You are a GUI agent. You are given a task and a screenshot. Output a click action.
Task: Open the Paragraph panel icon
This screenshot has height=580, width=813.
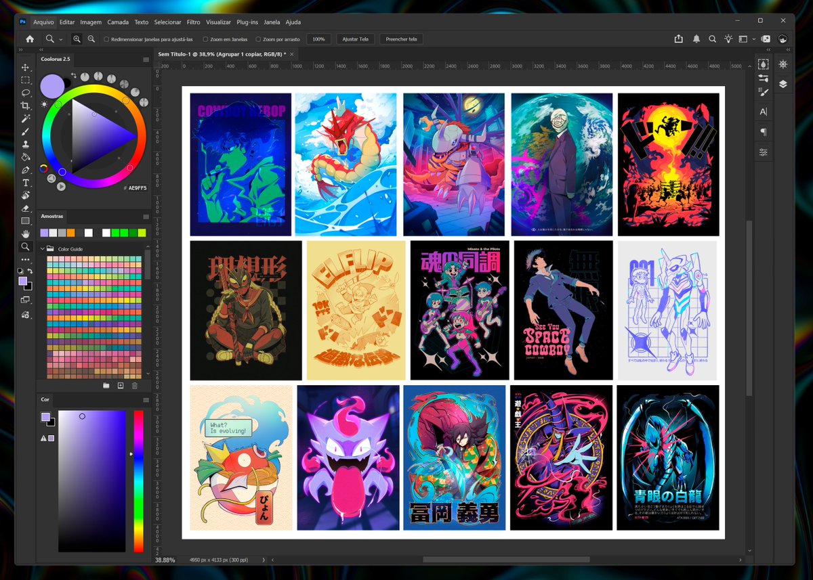tap(764, 132)
